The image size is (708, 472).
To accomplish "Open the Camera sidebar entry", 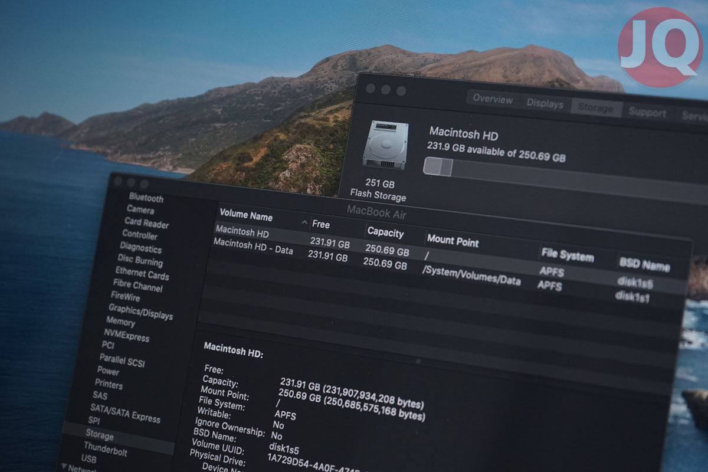I will (x=140, y=209).
